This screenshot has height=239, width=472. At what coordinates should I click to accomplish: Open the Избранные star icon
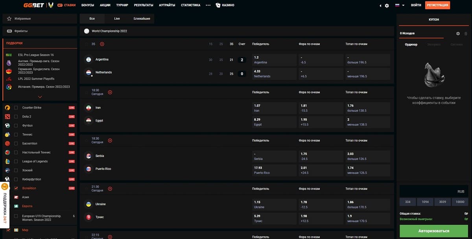click(x=9, y=18)
